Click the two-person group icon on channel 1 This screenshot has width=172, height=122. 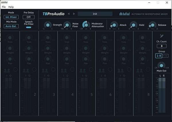(7, 70)
